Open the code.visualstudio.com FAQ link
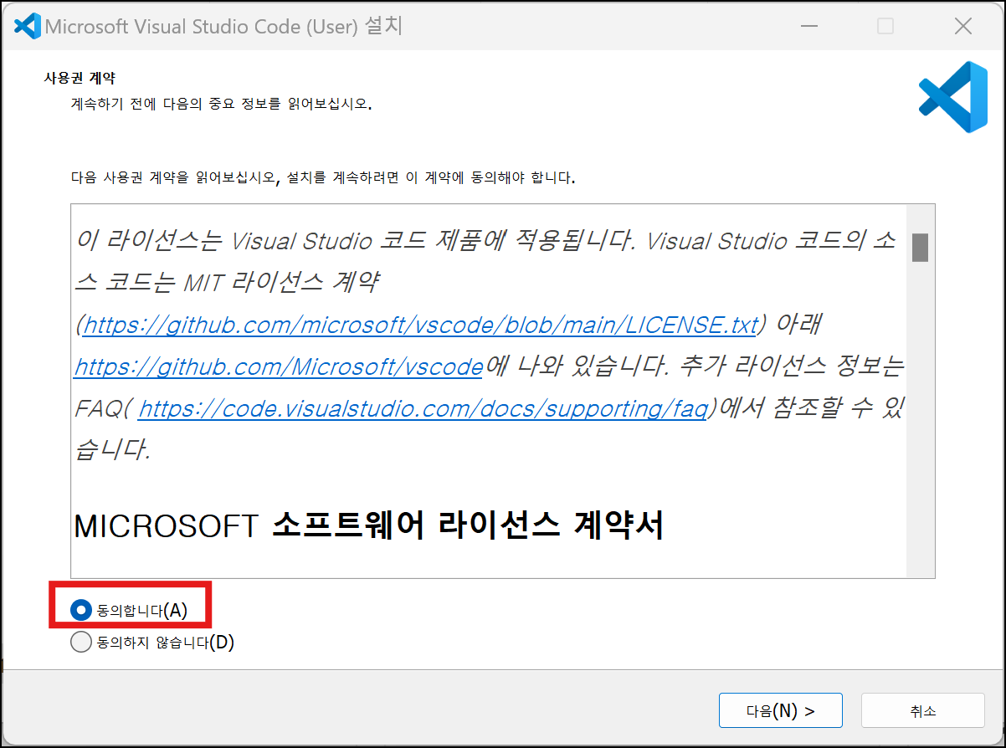 click(423, 408)
